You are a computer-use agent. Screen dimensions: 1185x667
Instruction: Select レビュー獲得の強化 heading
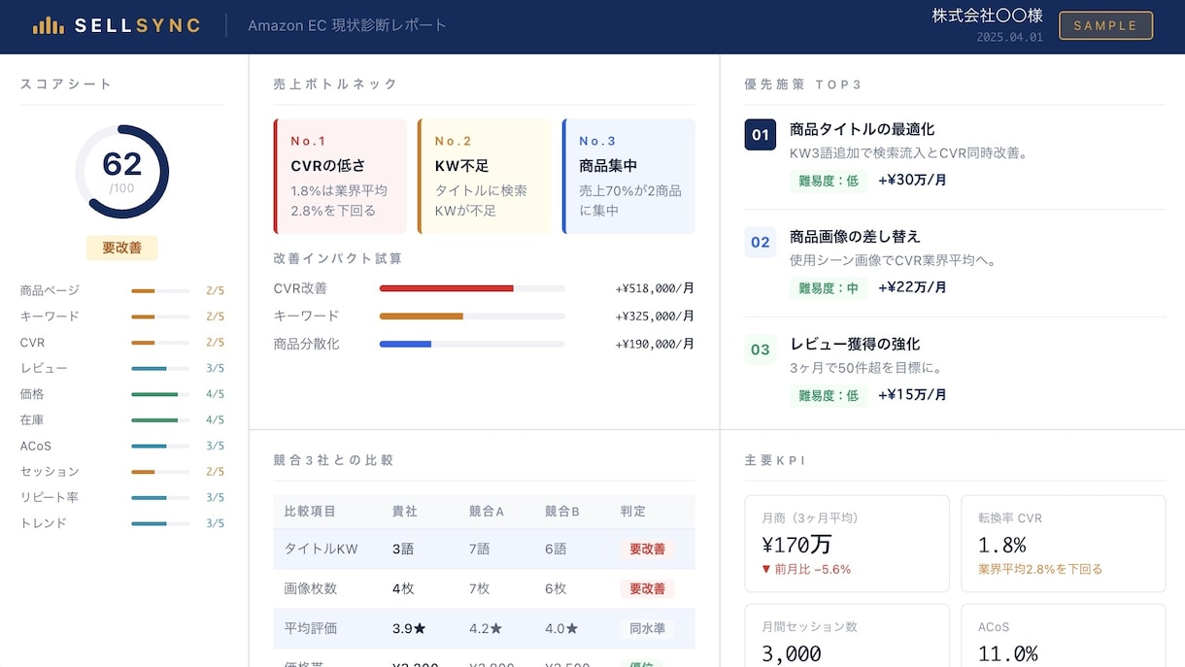tap(855, 345)
